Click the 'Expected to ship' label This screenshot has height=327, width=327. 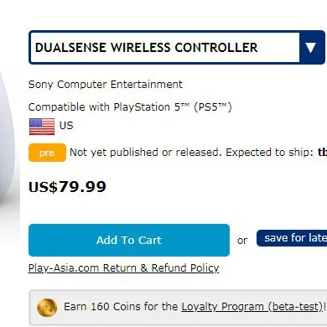(269, 153)
